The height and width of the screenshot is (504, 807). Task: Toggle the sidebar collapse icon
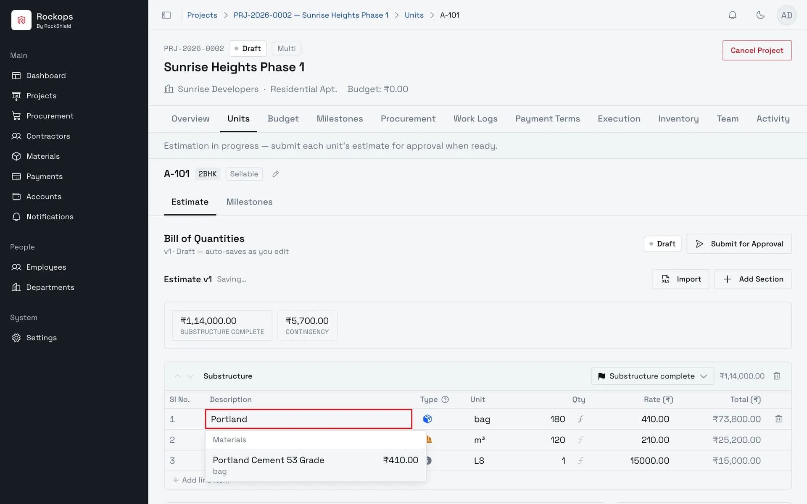(x=166, y=15)
